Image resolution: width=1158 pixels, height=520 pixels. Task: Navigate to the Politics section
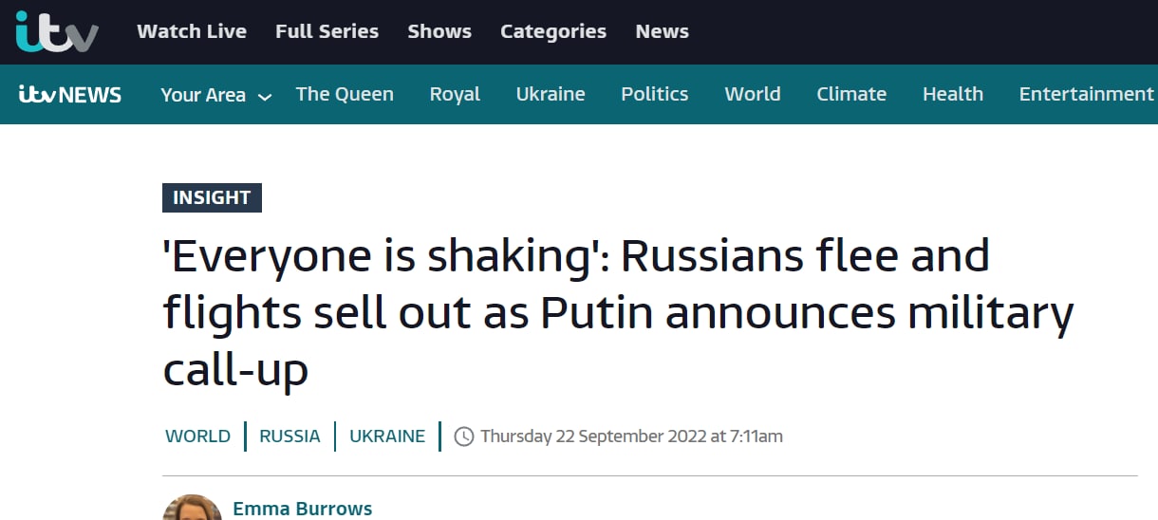655,94
